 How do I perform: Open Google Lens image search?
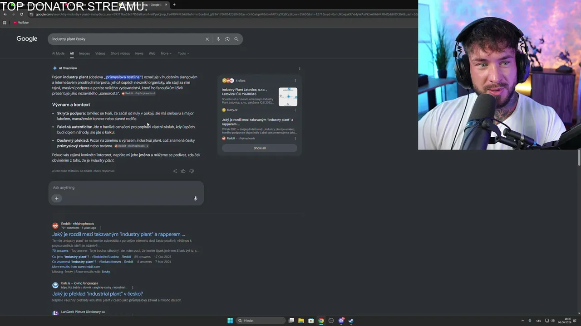click(227, 39)
